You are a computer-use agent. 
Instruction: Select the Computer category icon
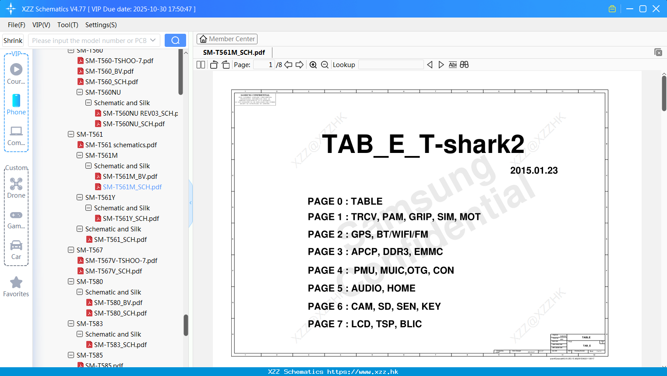16,135
